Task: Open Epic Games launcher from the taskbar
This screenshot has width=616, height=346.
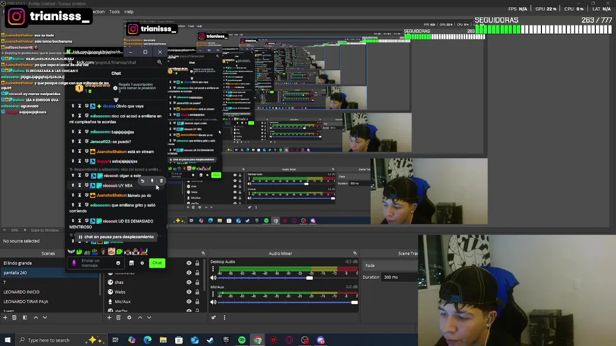Action: click(226, 340)
